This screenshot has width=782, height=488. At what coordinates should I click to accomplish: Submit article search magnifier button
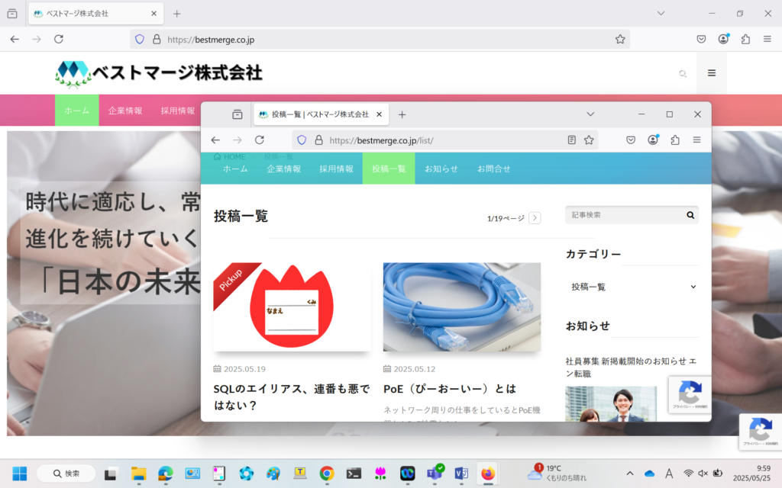[x=690, y=215]
